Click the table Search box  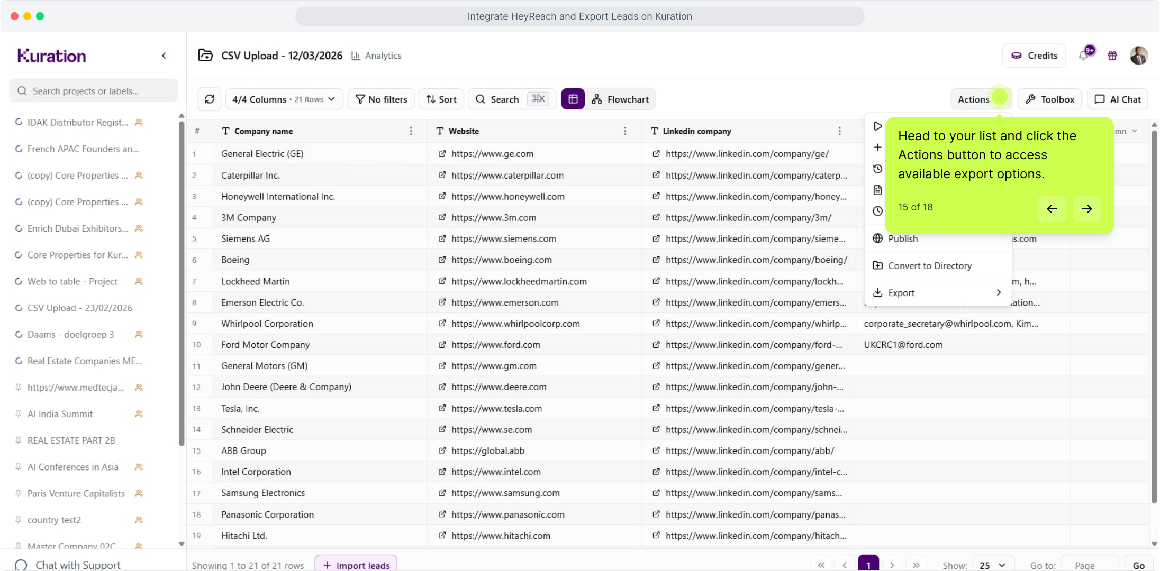coord(512,99)
